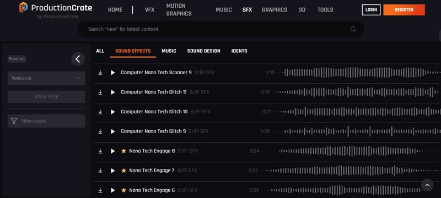The image size is (441, 198).
Task: Toggle the Show Free filter
Action: tap(46, 97)
